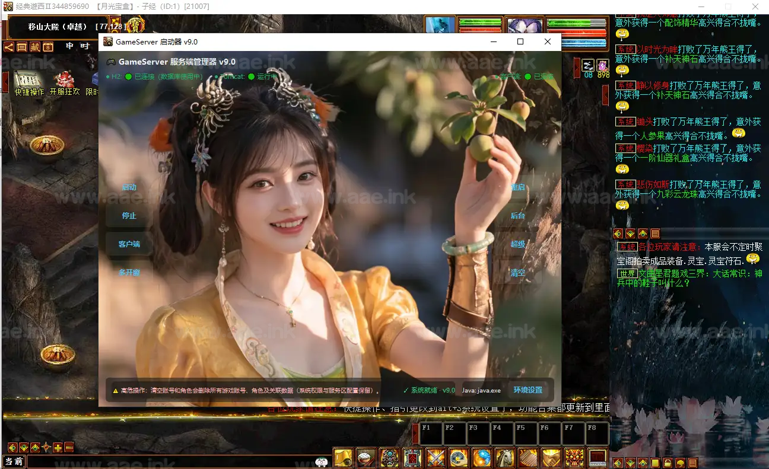
Task: Click the share icon below the location bar
Action: [x=9, y=47]
